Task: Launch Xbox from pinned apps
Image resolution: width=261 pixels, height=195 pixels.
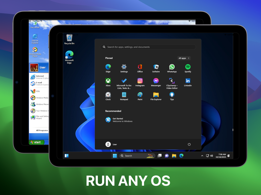Action: click(x=108, y=82)
